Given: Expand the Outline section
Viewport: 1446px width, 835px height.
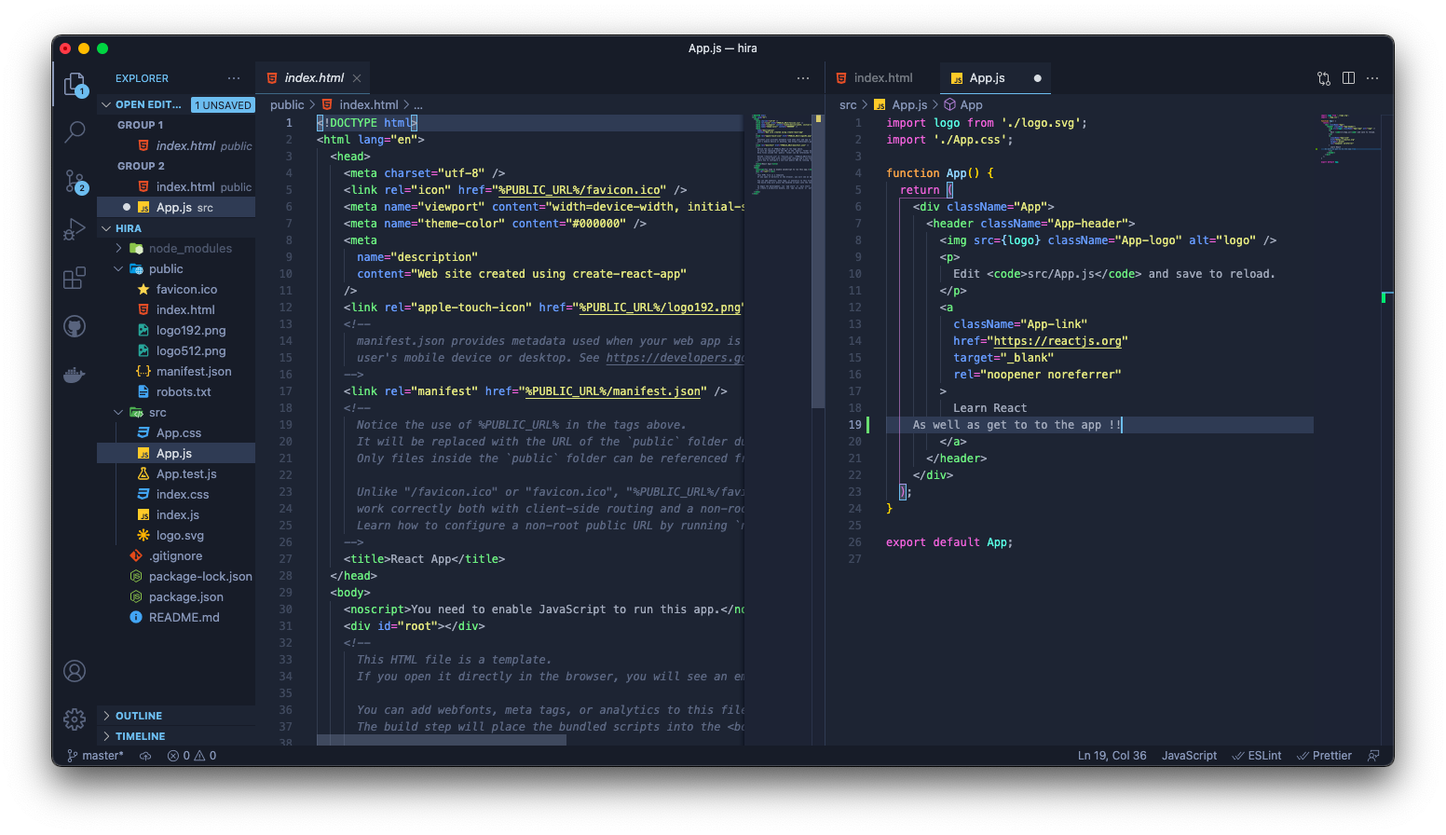Looking at the screenshot, I should click(176, 716).
